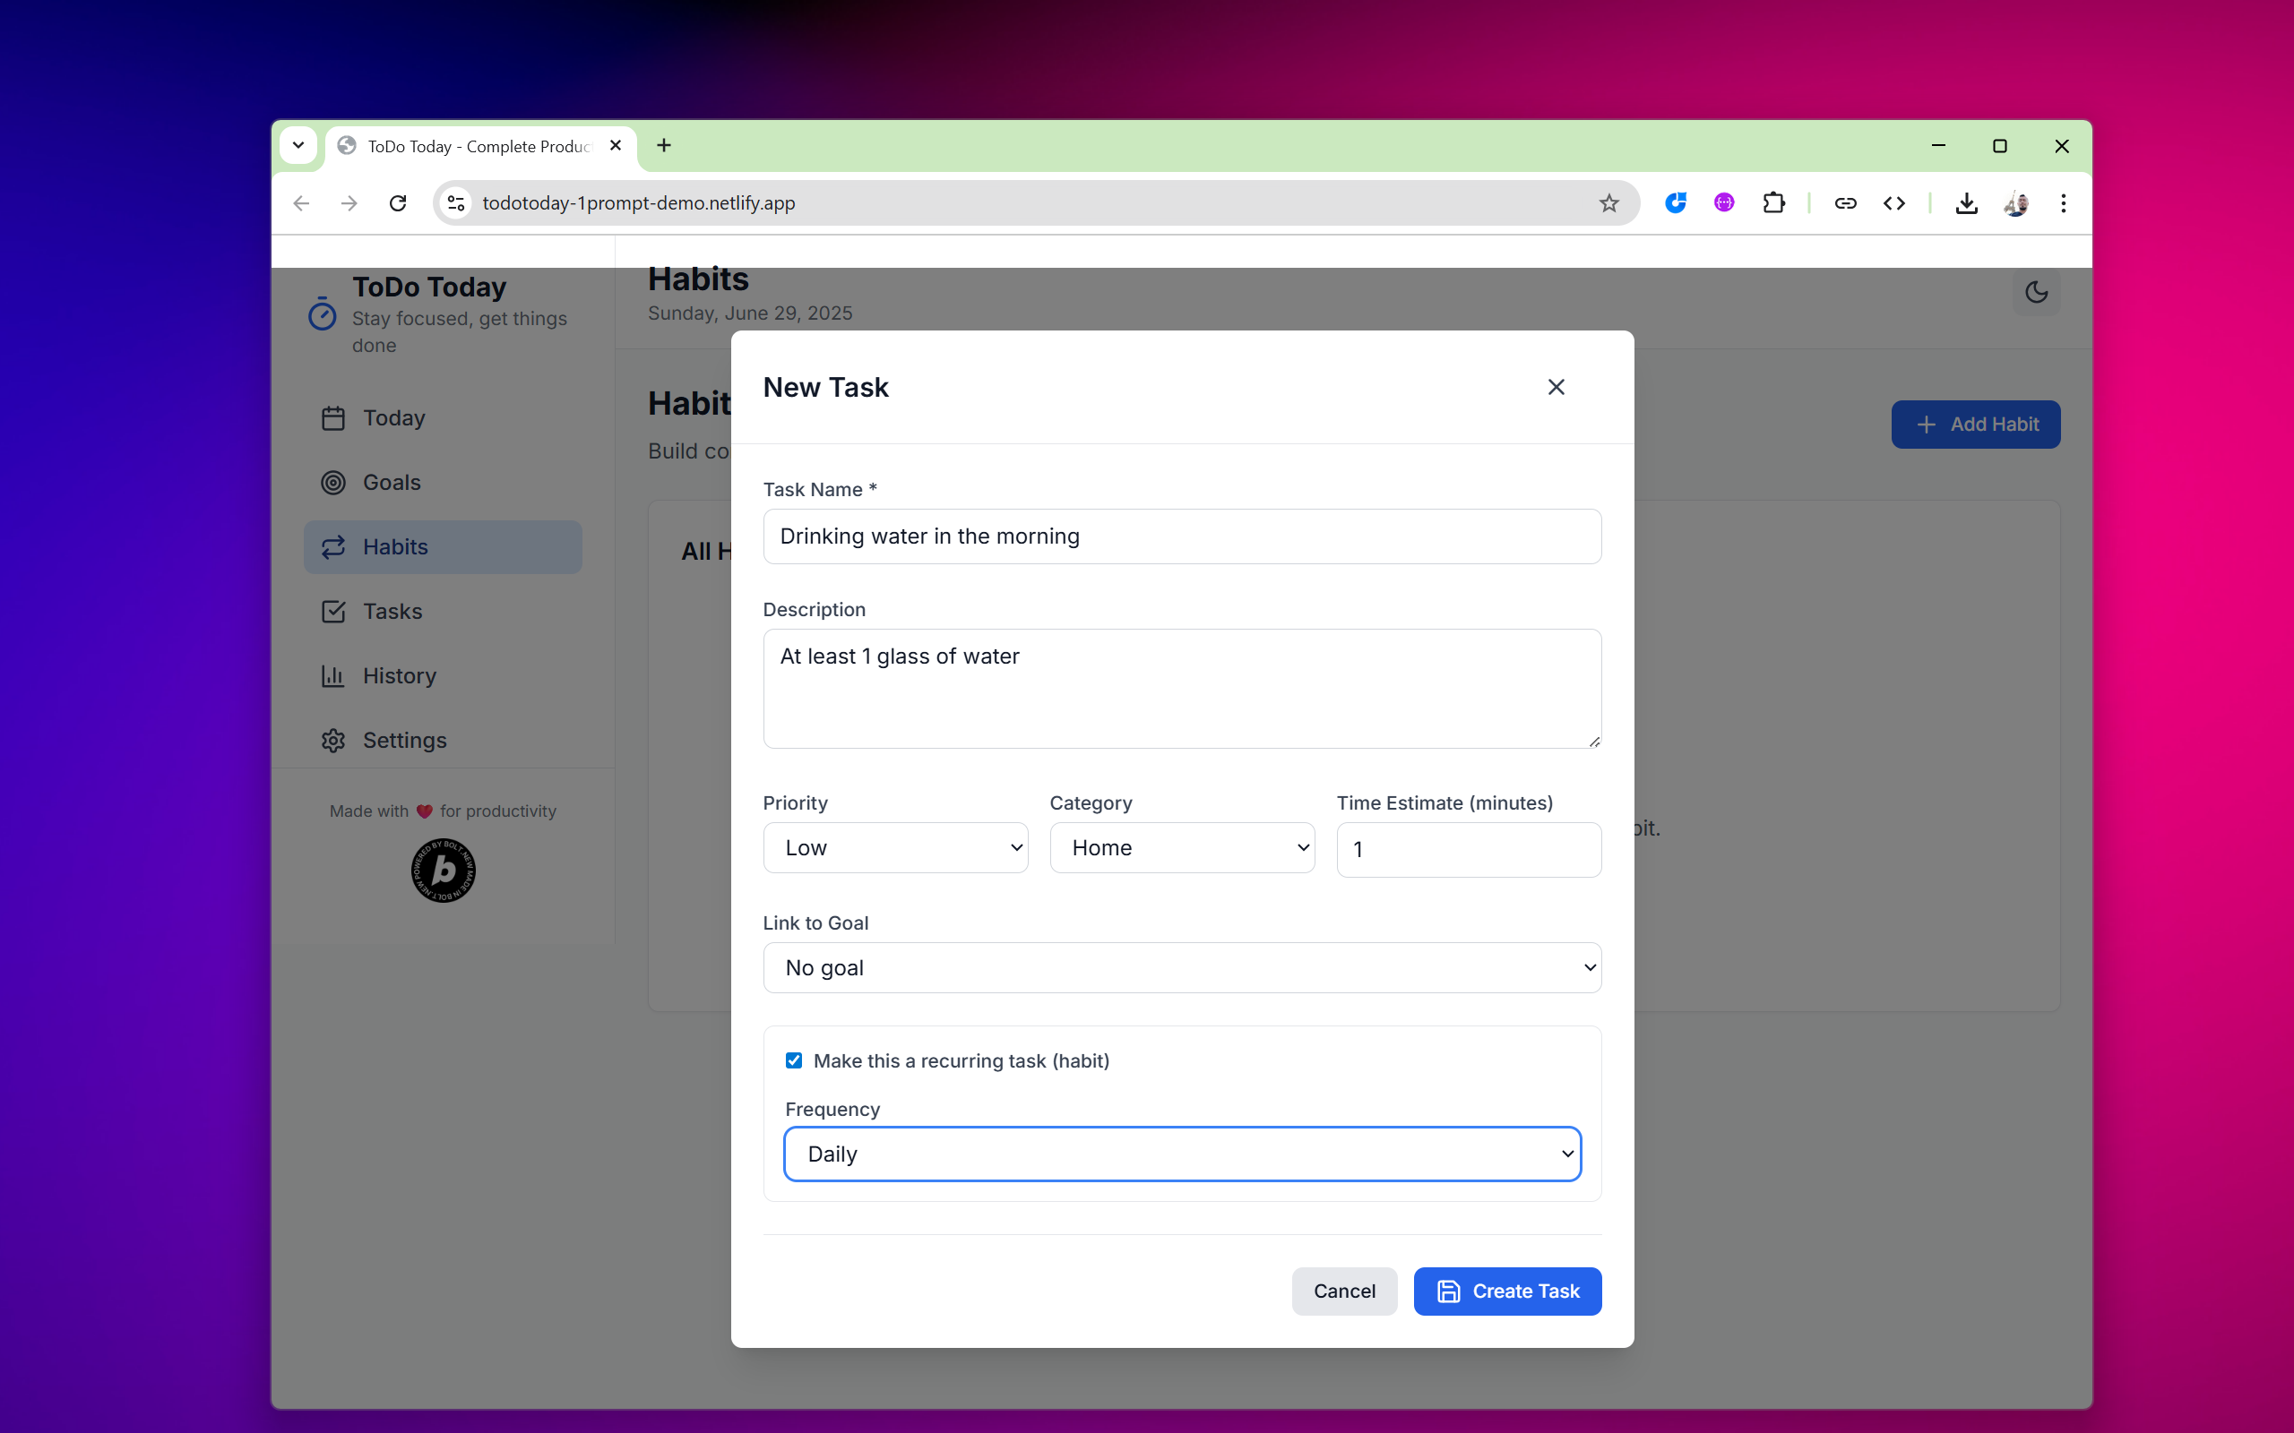Expand the Priority dropdown showing Low
This screenshot has height=1433, width=2294.
895,847
